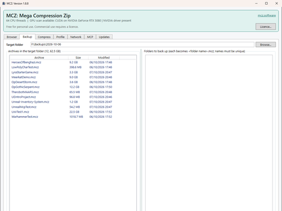Open the Browser tab

[x=12, y=37]
